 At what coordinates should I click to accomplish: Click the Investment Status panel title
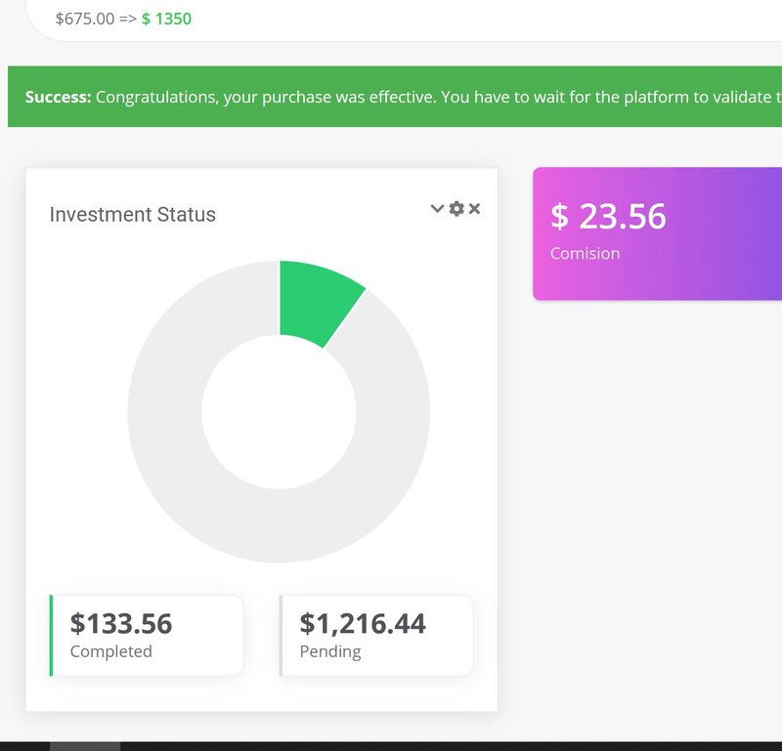pyautogui.click(x=133, y=215)
